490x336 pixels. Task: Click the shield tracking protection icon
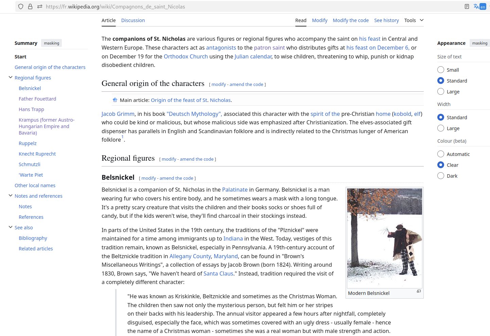pos(21,6)
